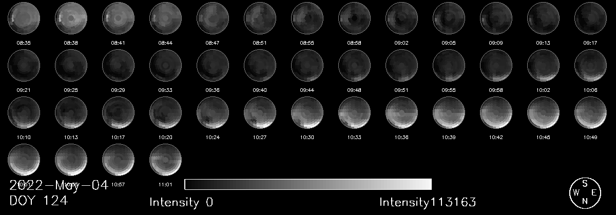Click the DOY 124 label
This screenshot has width=616, height=215.
click(38, 201)
